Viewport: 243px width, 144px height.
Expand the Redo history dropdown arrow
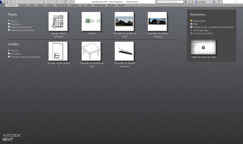pyautogui.click(x=28, y=2)
